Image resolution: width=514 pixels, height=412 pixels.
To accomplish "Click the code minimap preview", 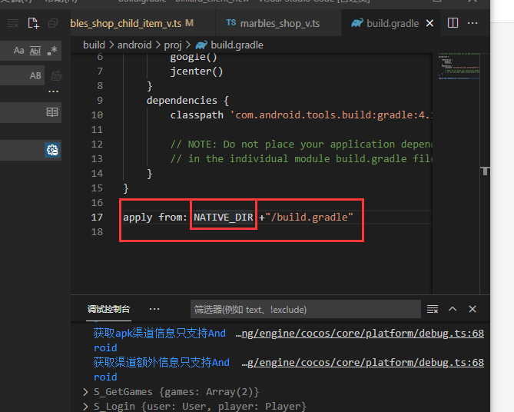I will tap(459, 66).
